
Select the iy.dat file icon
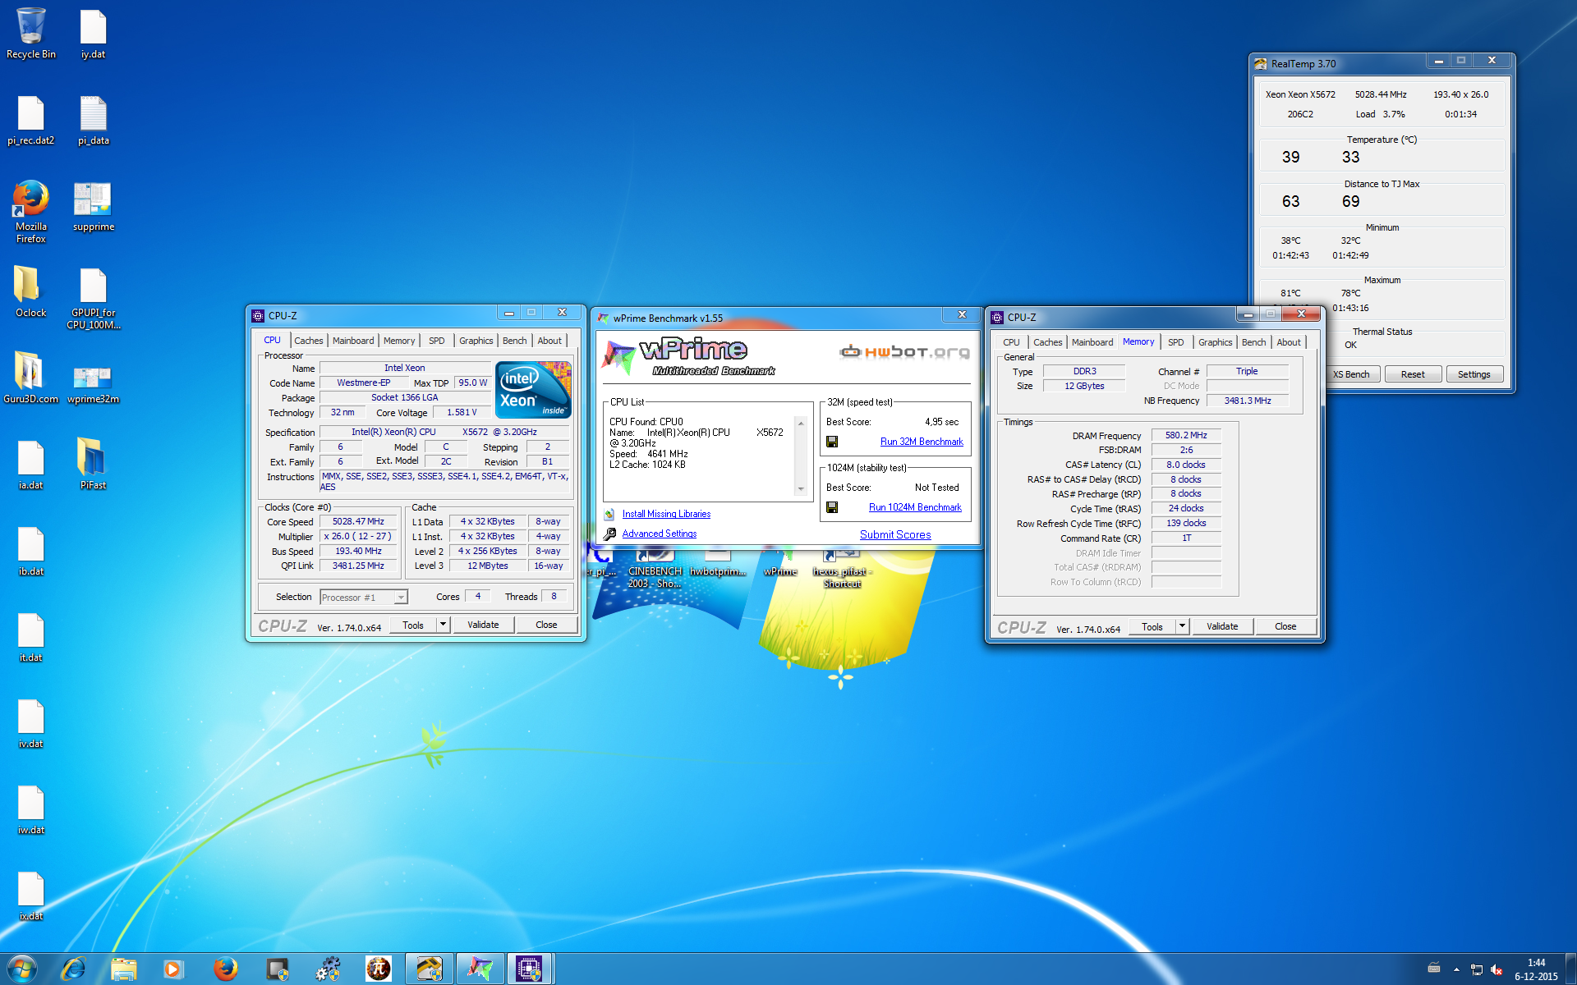coord(93,33)
